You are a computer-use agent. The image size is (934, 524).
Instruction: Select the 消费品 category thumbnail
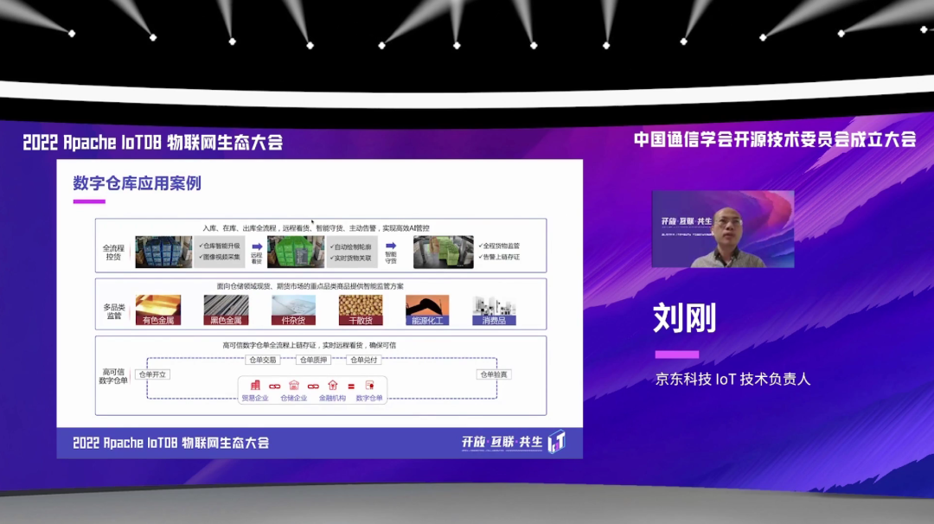pyautogui.click(x=494, y=310)
